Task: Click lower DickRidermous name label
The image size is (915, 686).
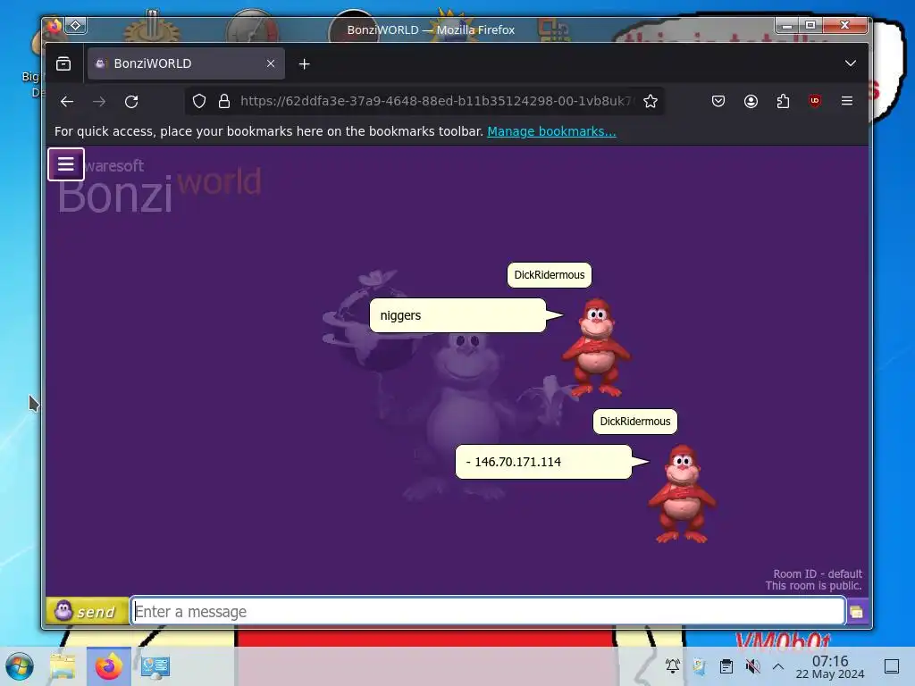Action: pos(635,422)
